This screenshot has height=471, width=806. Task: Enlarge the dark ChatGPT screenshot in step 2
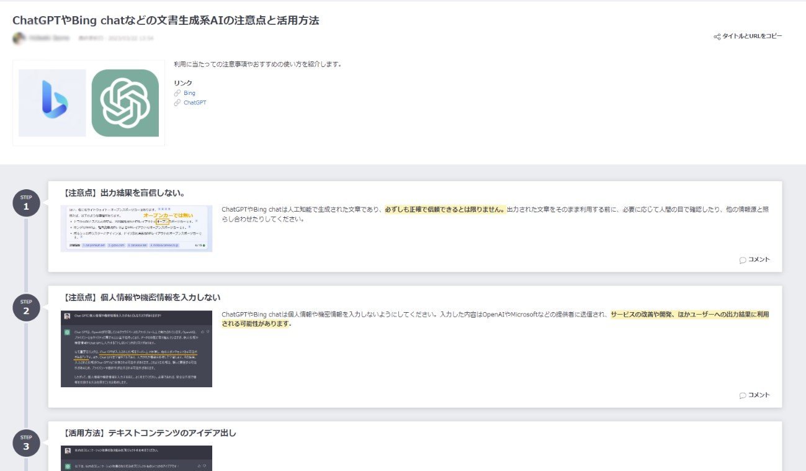tap(137, 349)
